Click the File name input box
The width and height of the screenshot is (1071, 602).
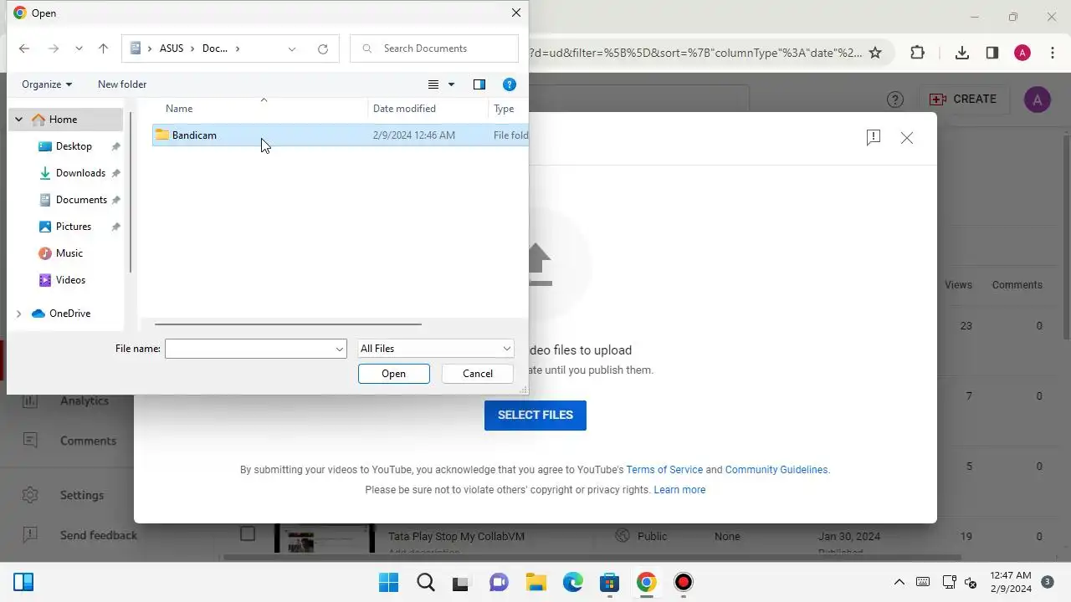click(x=249, y=349)
